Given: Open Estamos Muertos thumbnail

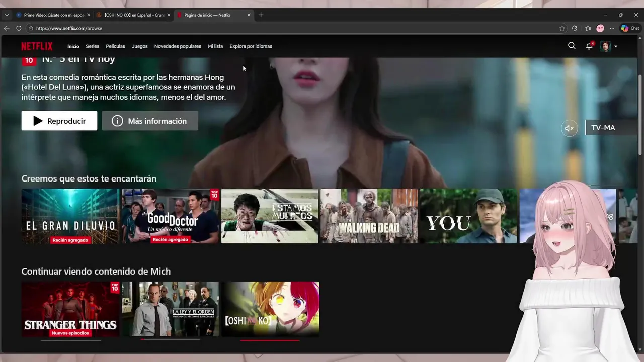Looking at the screenshot, I should (270, 216).
